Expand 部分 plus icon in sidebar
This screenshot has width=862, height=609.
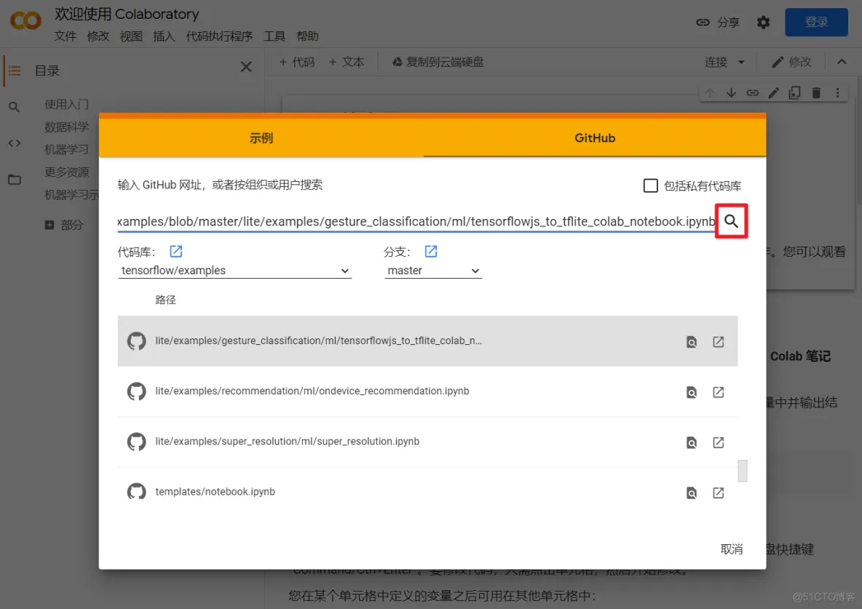pyautogui.click(x=50, y=225)
